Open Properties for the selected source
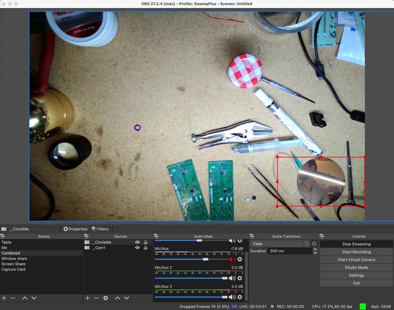Screen dimensions: 394x310 click(x=75, y=229)
